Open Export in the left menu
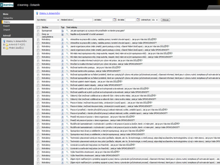This screenshot has height=165, width=220. pos(7,26)
